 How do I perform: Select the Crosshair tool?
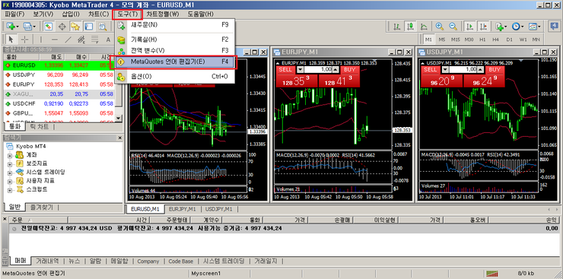point(24,40)
